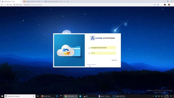The height and width of the screenshot is (98, 174).
Task: Switch to the ACME Systems Login tab
Action: [x=11, y=2]
